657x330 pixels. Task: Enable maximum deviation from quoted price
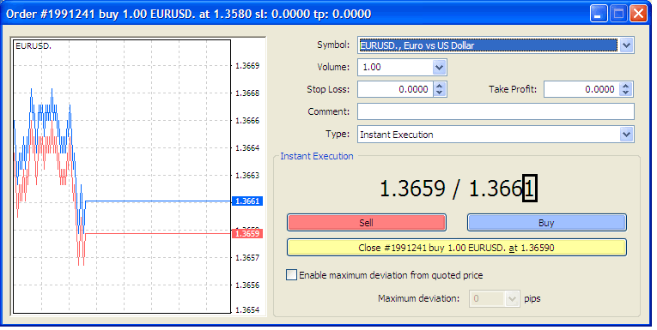tap(291, 275)
